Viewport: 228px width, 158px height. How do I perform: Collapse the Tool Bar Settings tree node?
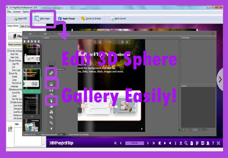(x=8, y=51)
